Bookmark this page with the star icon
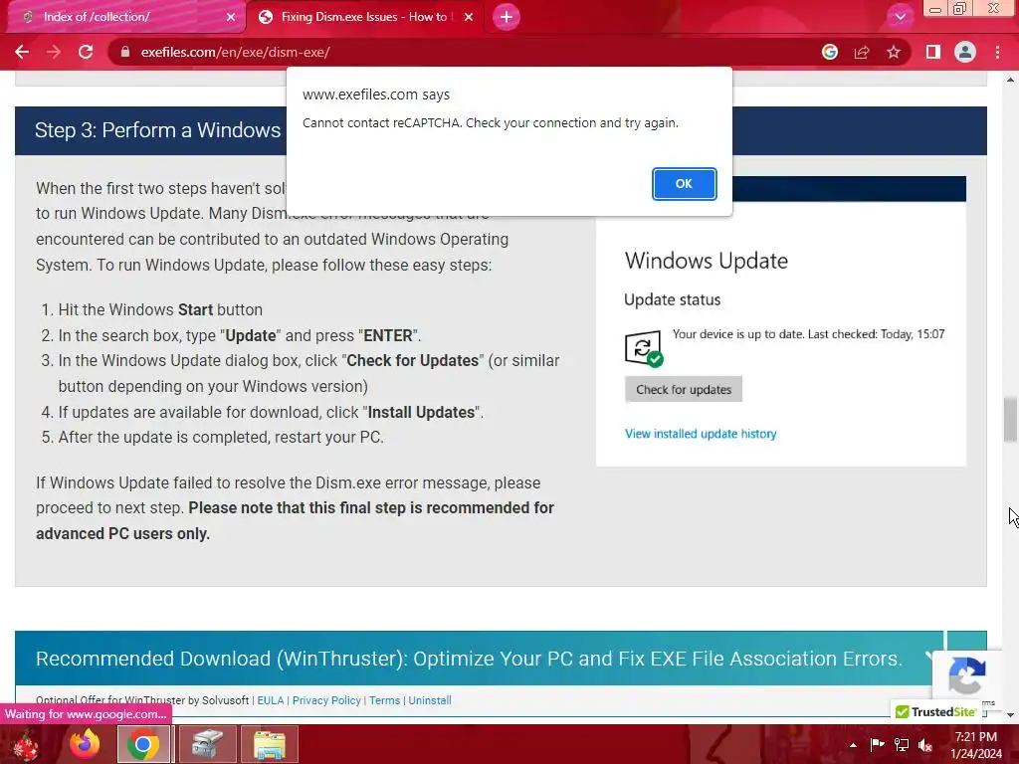This screenshot has width=1019, height=764. pos(894,52)
